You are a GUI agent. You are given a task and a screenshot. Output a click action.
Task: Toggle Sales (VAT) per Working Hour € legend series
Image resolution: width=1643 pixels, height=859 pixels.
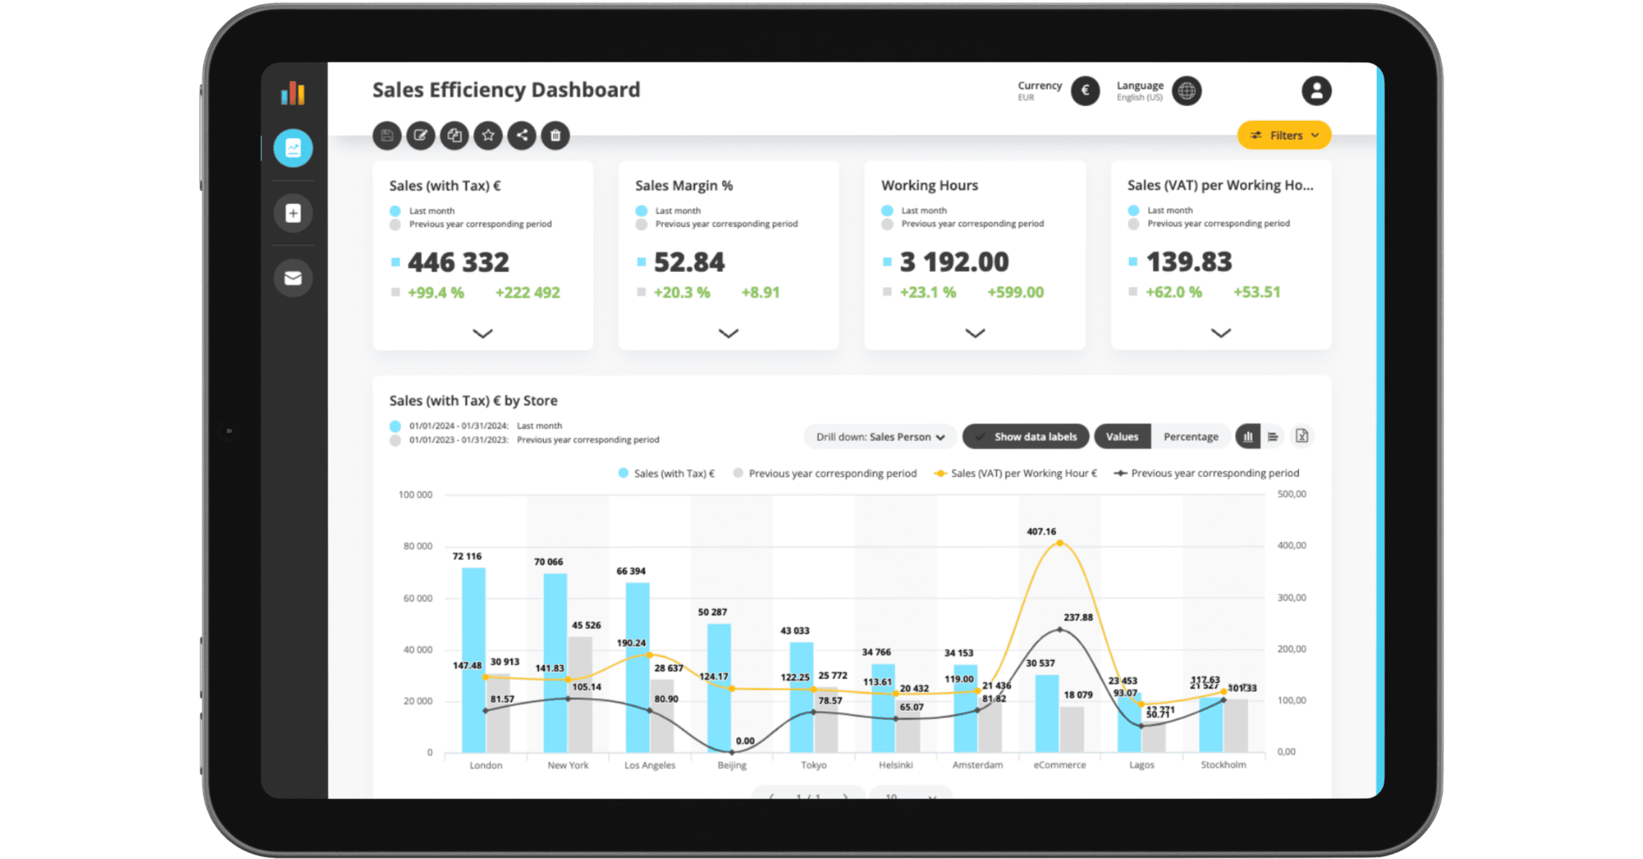pyautogui.click(x=1015, y=473)
